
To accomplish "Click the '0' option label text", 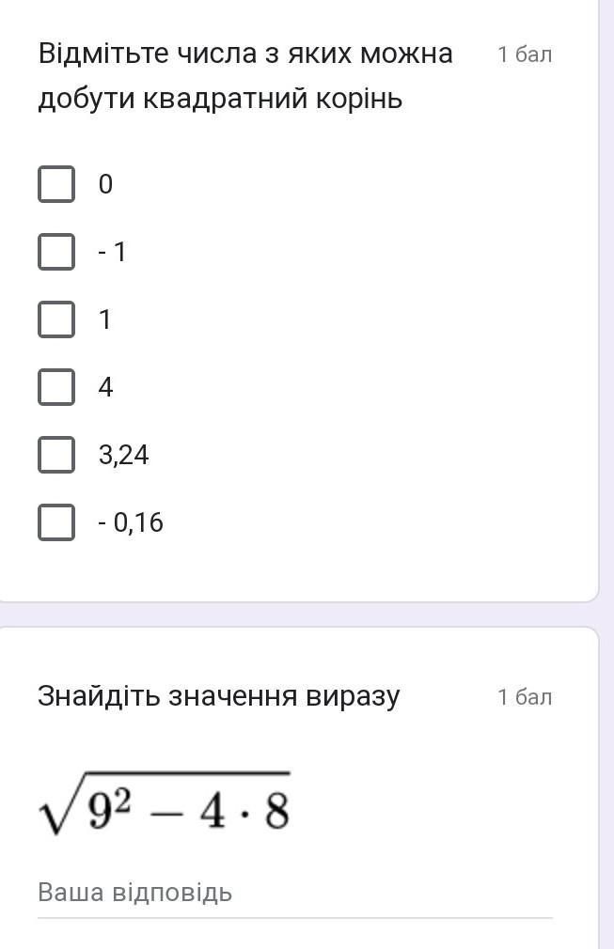I will (105, 184).
